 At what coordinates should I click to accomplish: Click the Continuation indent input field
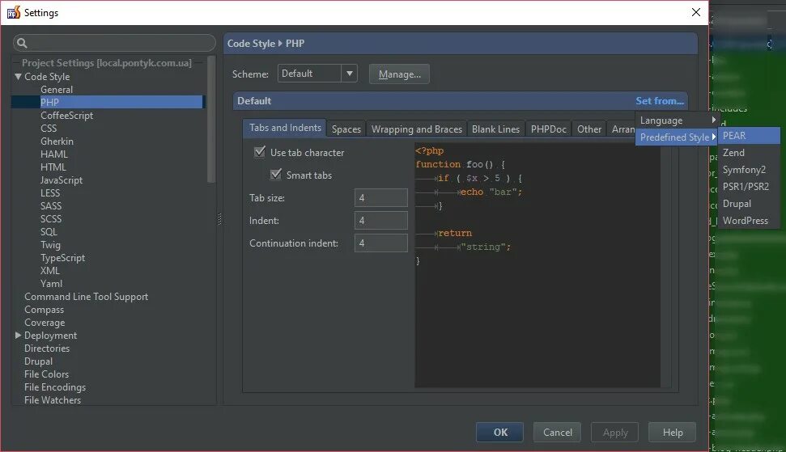pos(381,243)
